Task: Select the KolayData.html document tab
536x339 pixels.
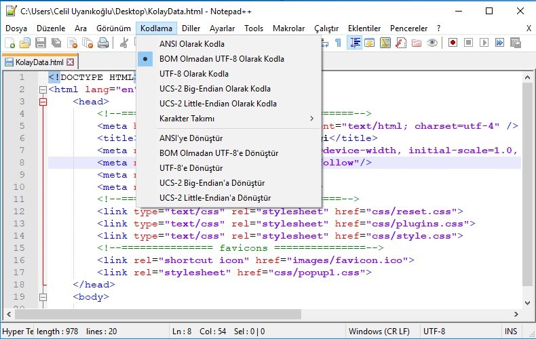Action: click(40, 62)
